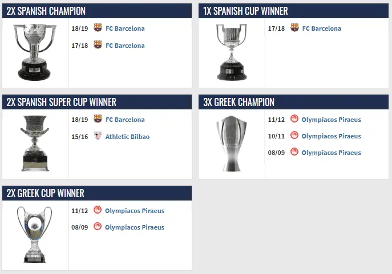392x274 pixels.
Task: Click Olympiacos crest for 10/11 Greek Champion
Action: (294, 136)
